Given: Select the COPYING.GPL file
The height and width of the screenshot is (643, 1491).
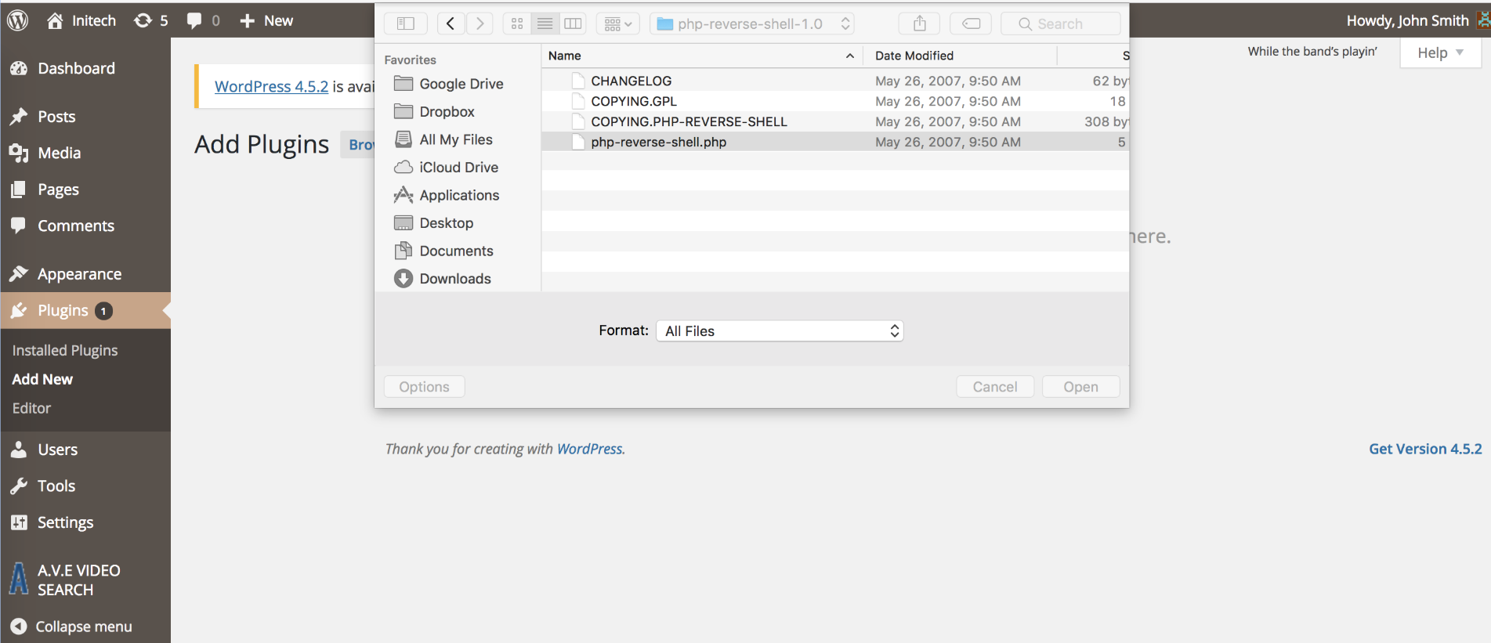Looking at the screenshot, I should coord(835,101).
